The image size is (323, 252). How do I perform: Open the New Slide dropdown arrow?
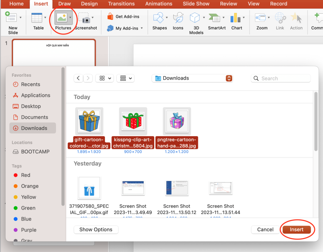[21, 17]
